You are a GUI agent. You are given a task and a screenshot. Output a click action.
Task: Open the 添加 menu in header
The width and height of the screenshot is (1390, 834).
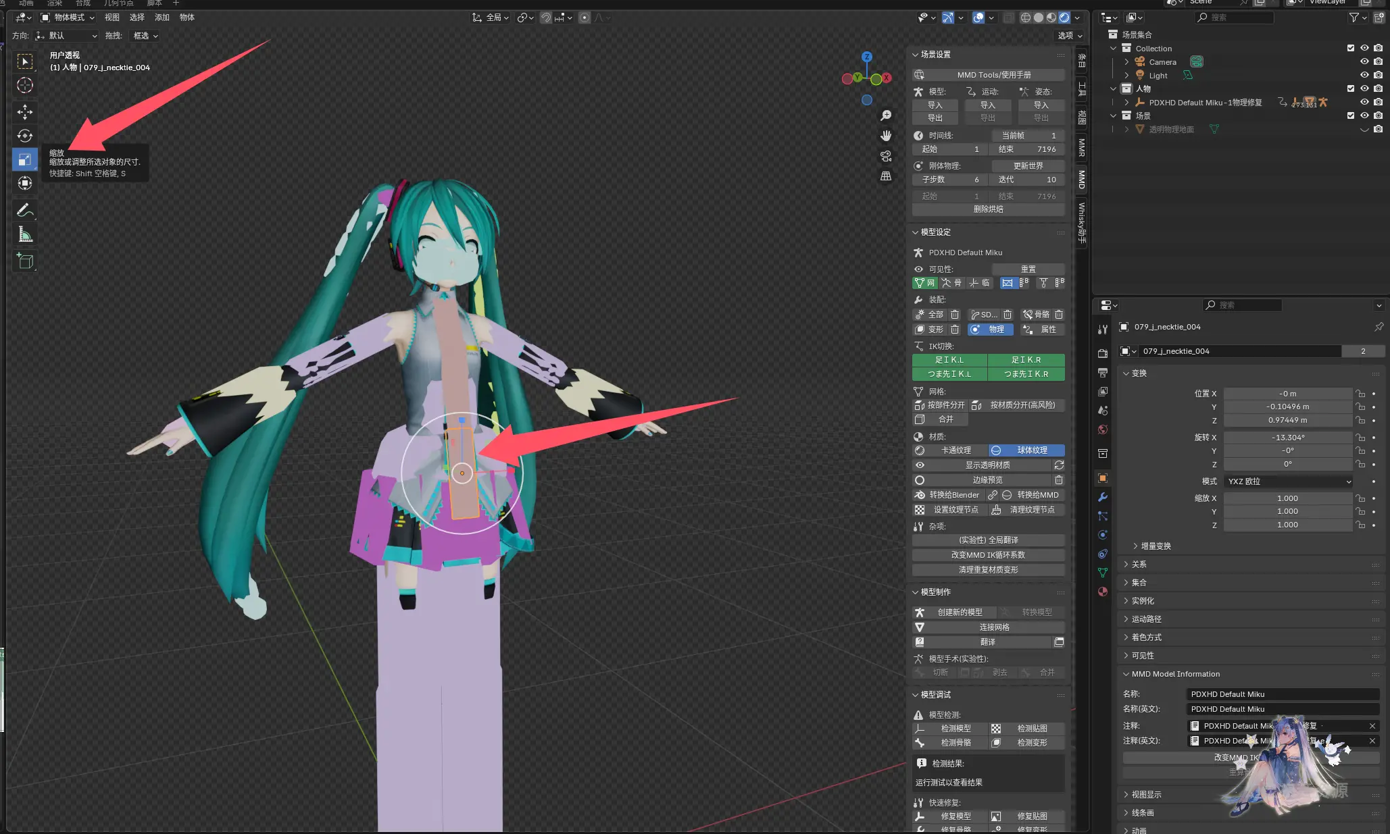162,18
